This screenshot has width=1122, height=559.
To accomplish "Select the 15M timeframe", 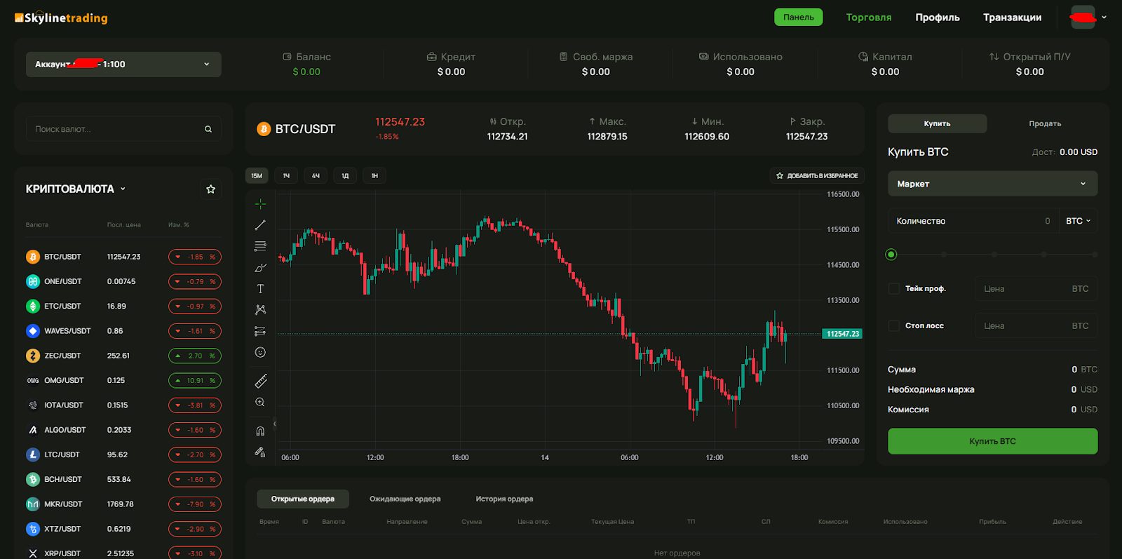I will click(257, 175).
